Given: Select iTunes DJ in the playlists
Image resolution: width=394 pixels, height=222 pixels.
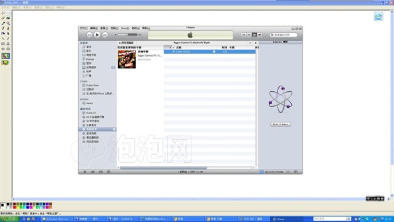Looking at the screenshot, I should (x=90, y=113).
